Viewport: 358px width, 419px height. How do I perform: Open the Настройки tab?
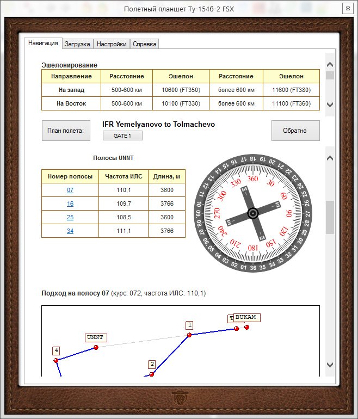[x=112, y=44]
